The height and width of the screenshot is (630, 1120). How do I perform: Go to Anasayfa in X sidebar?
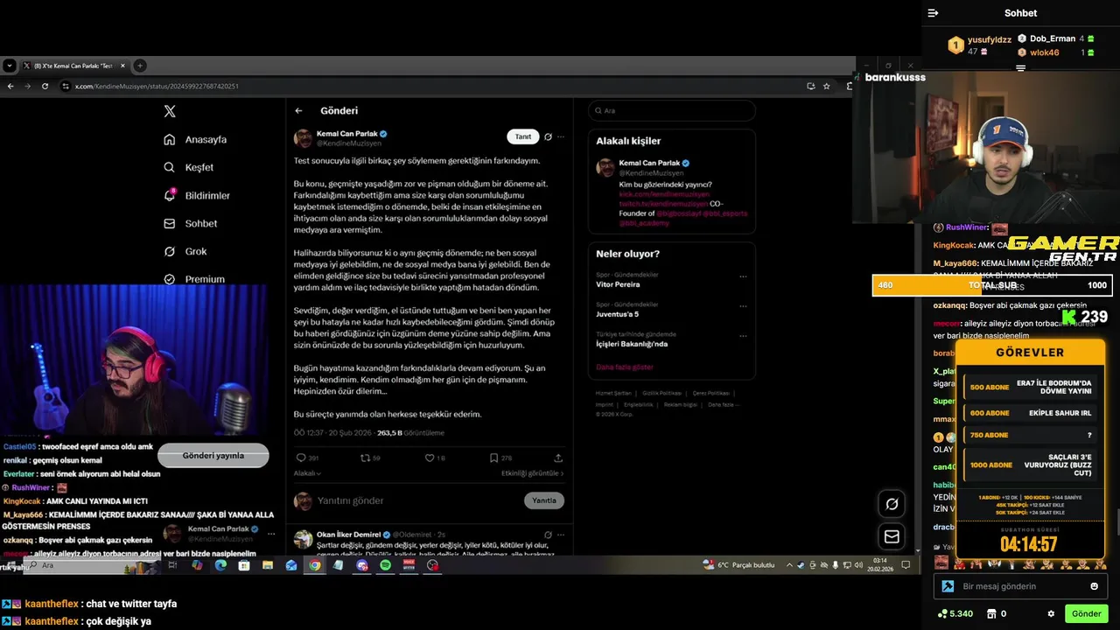pos(195,140)
